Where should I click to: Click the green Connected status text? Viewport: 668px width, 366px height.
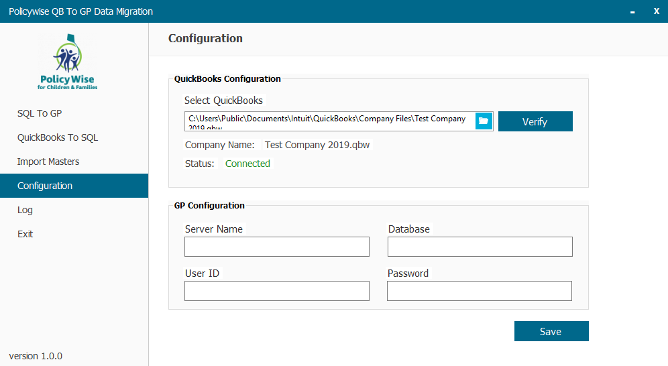247,164
